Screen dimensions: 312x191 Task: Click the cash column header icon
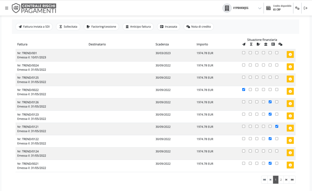point(273,44)
